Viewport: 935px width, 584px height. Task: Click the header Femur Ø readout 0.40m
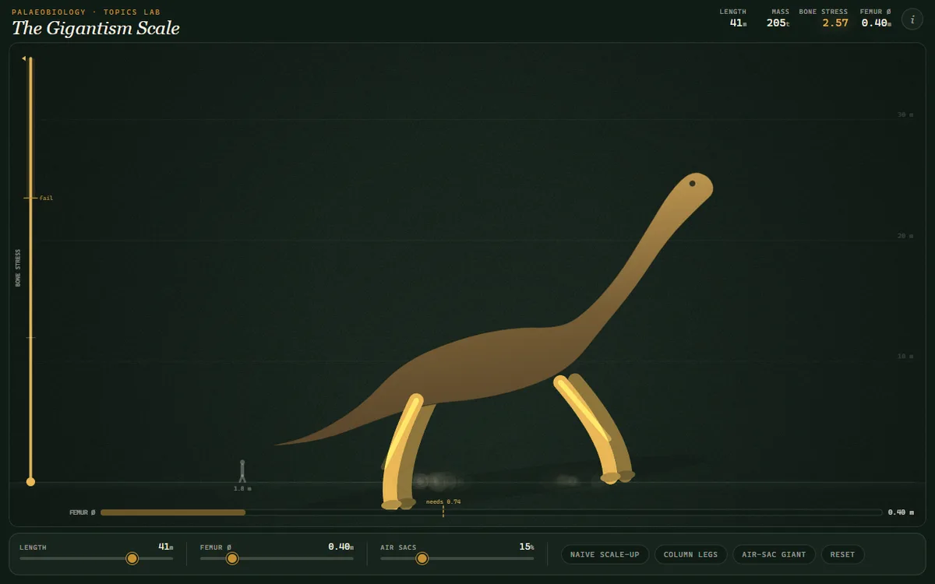click(876, 23)
